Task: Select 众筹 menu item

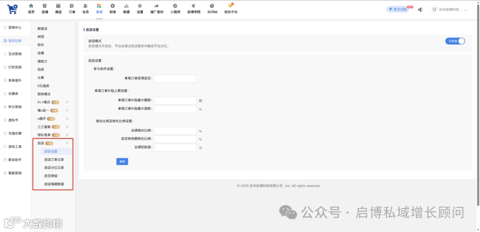Action: pyautogui.click(x=41, y=78)
